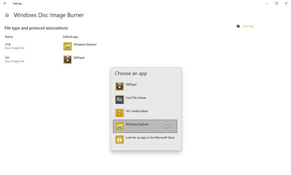
Task: Choose 5KPlayer text in the app popup
Action: click(x=131, y=85)
